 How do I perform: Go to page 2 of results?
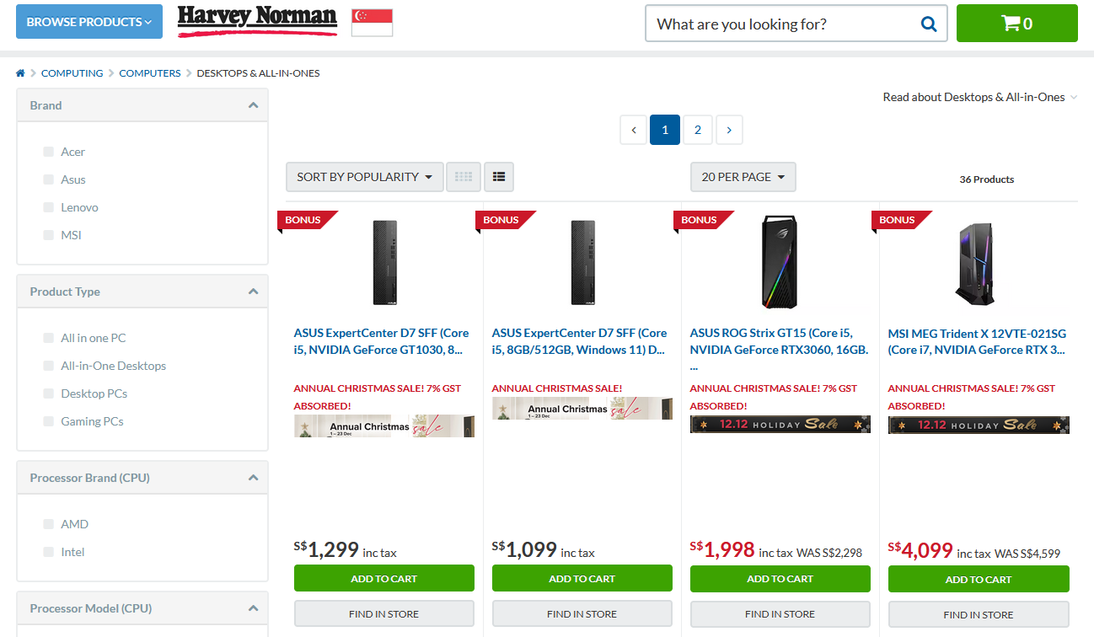tap(698, 130)
